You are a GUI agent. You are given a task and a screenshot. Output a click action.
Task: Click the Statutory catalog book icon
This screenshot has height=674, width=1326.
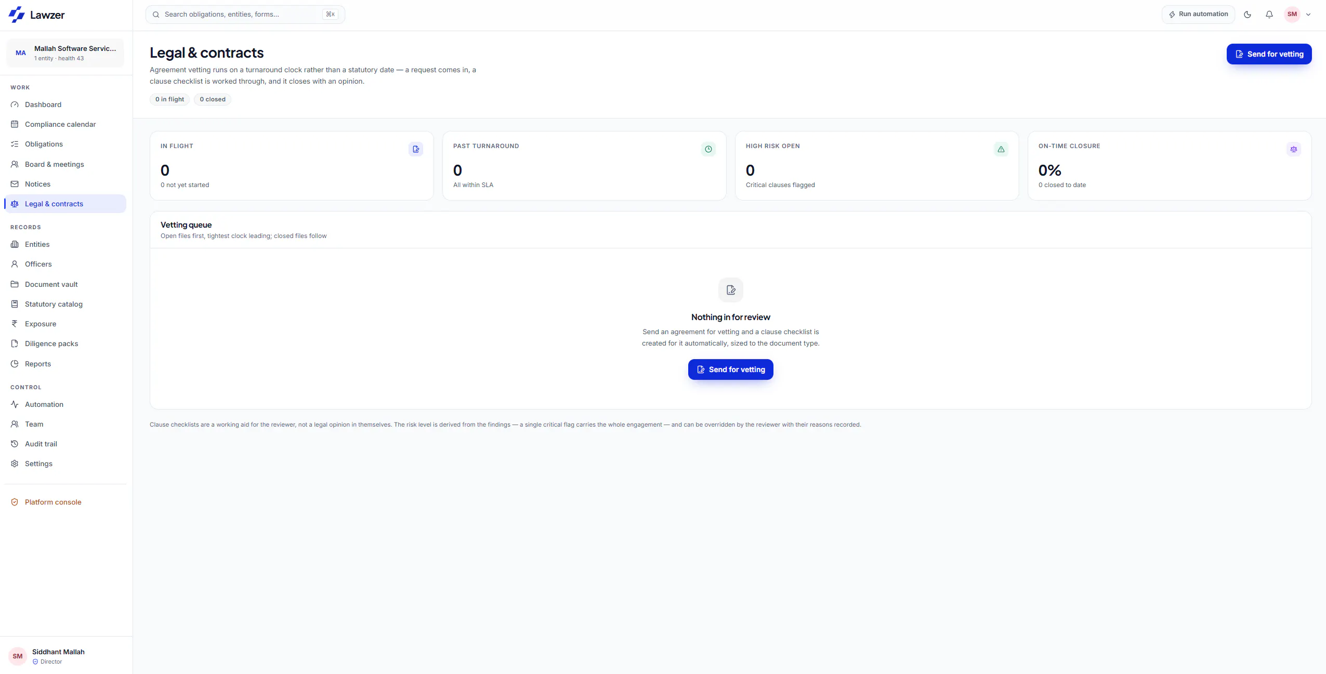15,304
